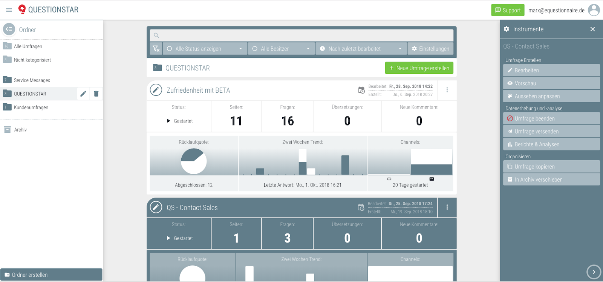Viewport: 603px width, 282px height.
Task: Click the search magnifier icon
Action: point(156,35)
